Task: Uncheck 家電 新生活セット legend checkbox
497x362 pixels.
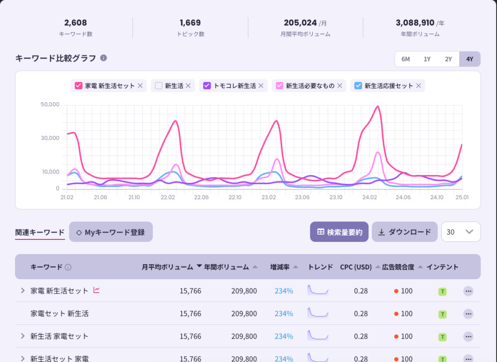Action: [x=78, y=86]
